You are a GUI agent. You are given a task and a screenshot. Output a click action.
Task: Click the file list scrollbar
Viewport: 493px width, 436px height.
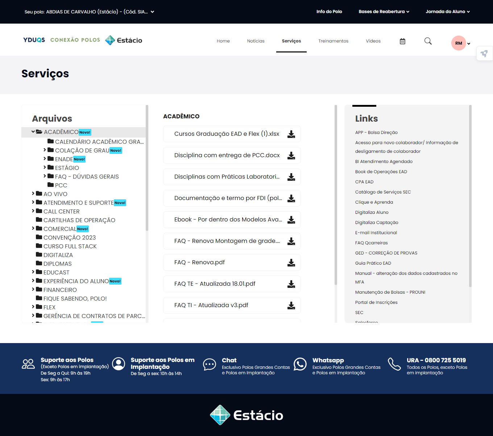pyautogui.click(x=336, y=195)
